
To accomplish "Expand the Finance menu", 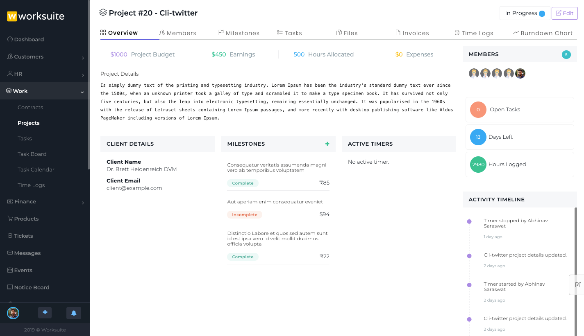I will point(45,202).
